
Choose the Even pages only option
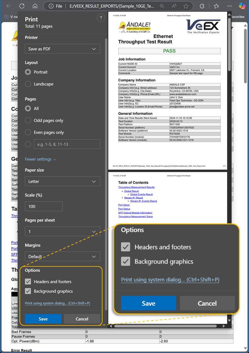[28, 132]
